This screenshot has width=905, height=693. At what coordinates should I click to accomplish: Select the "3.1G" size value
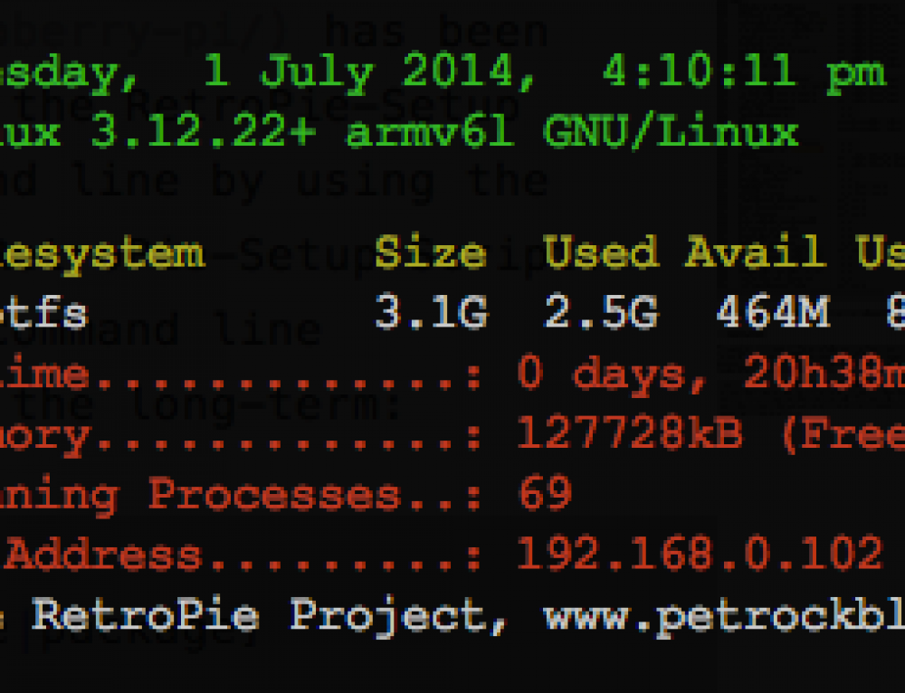click(430, 314)
